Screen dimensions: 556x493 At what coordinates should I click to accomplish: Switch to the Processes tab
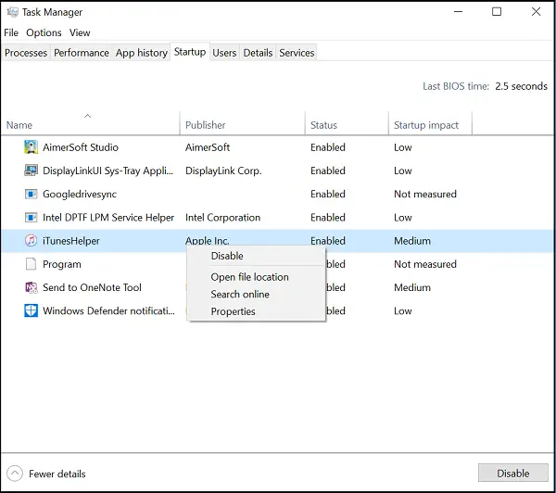[x=26, y=53]
